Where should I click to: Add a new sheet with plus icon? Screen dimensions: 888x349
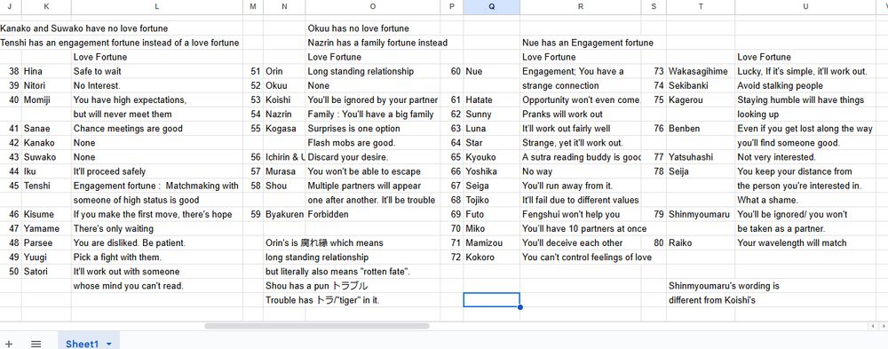9,344
